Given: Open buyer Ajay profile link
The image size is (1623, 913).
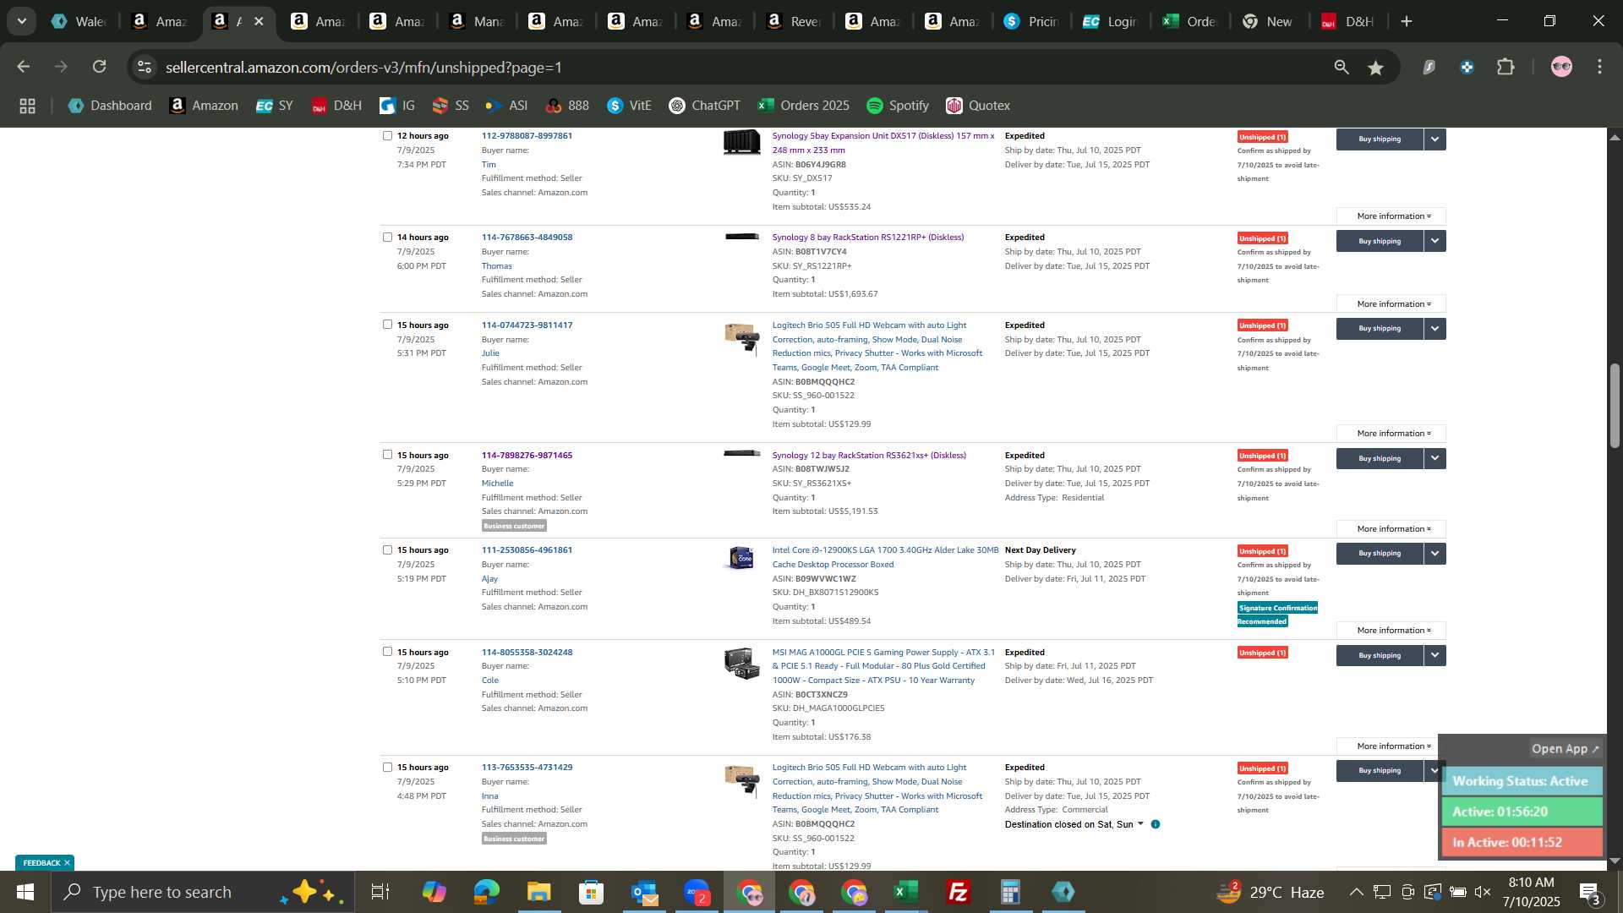Looking at the screenshot, I should [489, 579].
